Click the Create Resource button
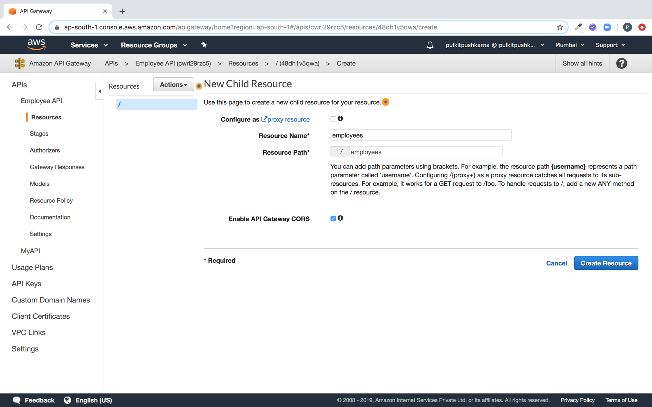The width and height of the screenshot is (652, 407). pos(606,263)
